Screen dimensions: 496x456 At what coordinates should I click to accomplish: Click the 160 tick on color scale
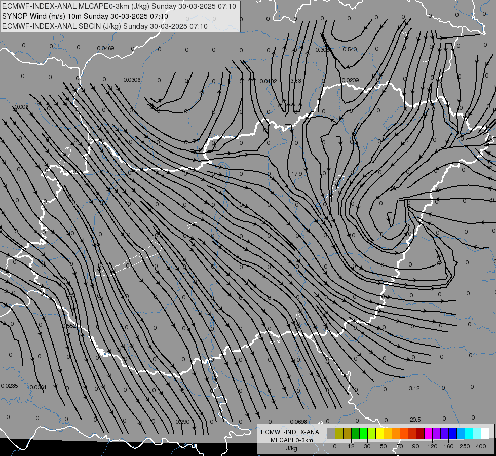tap(448, 446)
